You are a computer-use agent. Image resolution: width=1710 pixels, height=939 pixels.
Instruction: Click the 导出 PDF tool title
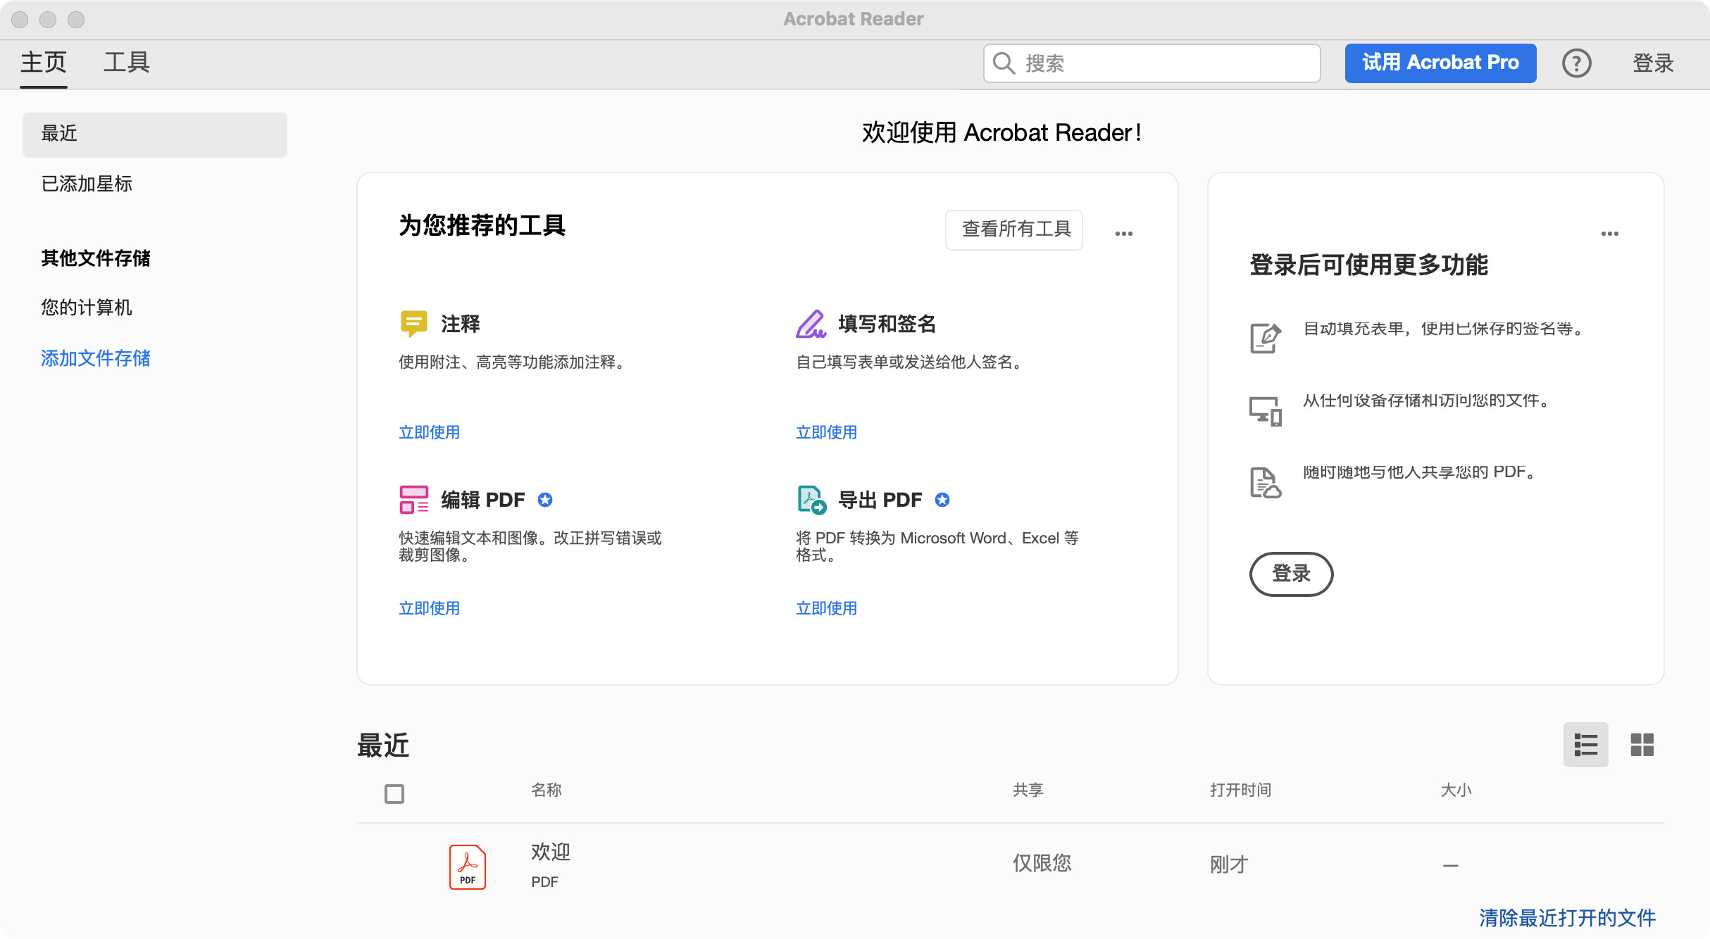(x=880, y=500)
